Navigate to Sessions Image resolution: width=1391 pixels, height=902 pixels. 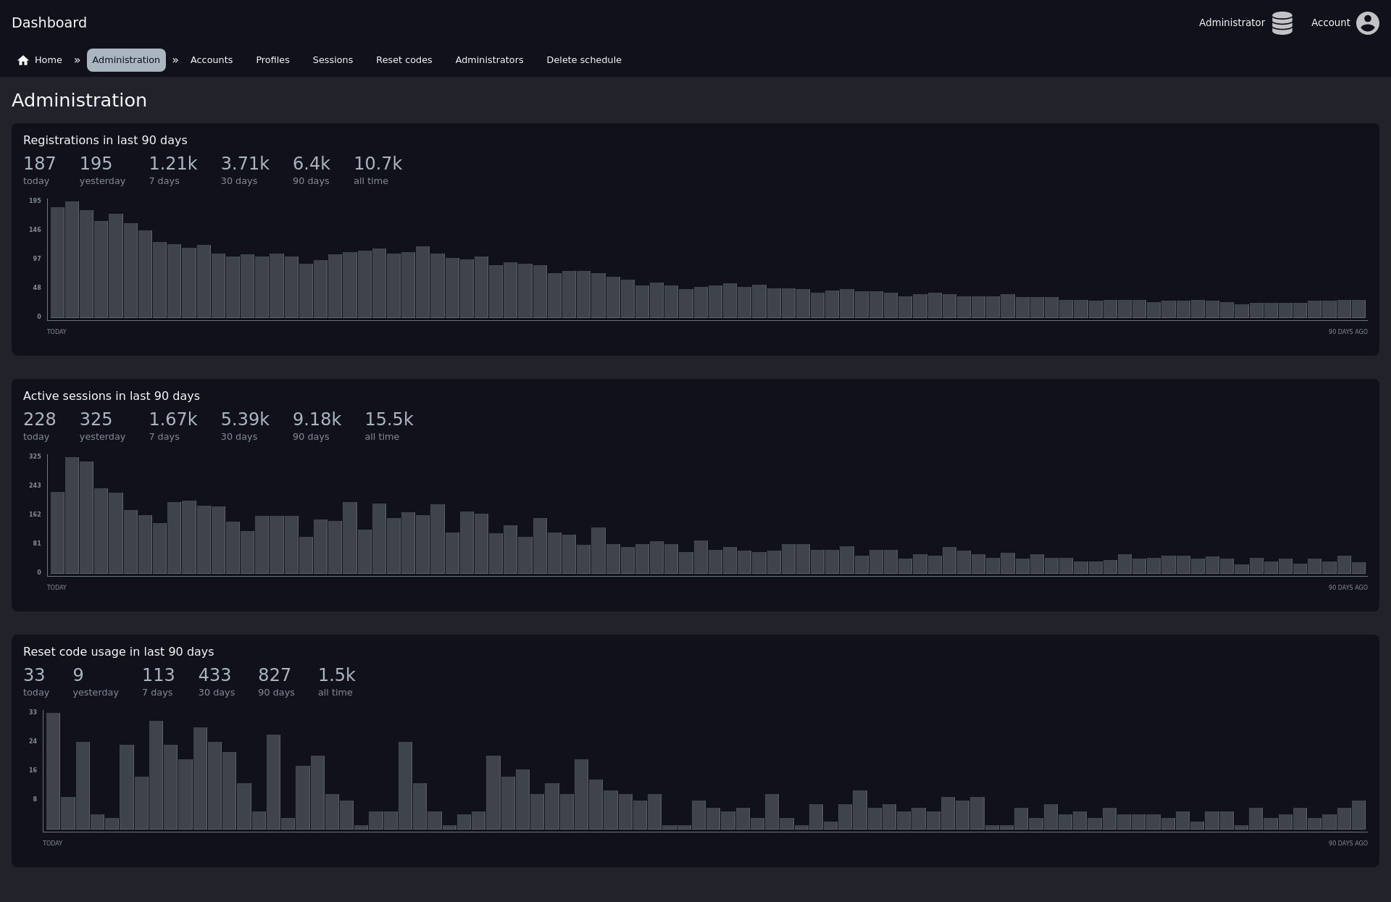tap(333, 60)
